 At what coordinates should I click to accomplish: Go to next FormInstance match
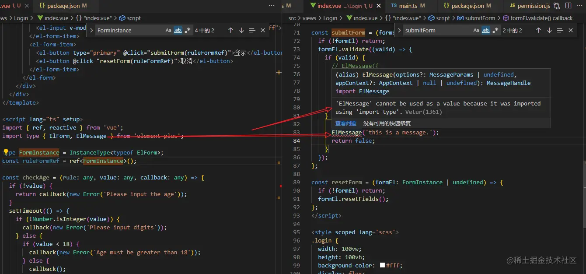pos(241,31)
